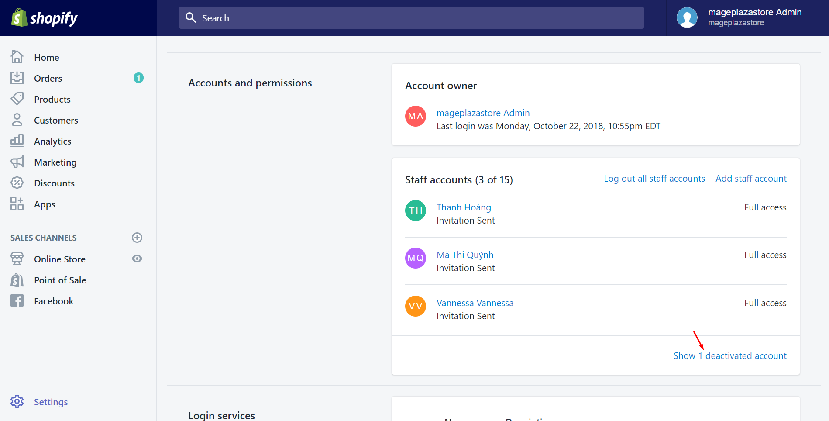Click the Home house icon
829x421 pixels.
coord(17,57)
